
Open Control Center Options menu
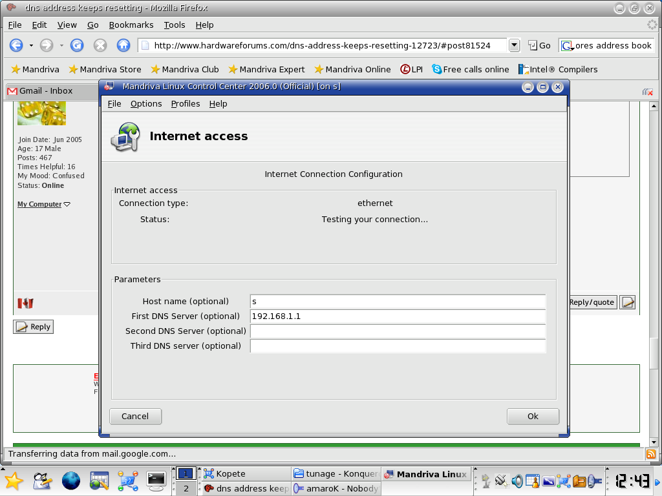[x=146, y=104]
